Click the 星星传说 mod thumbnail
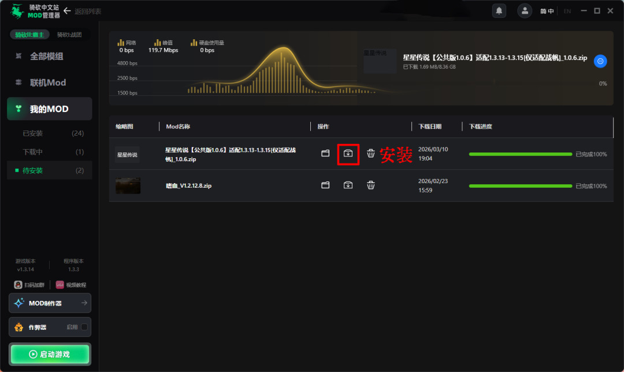 [x=127, y=154]
